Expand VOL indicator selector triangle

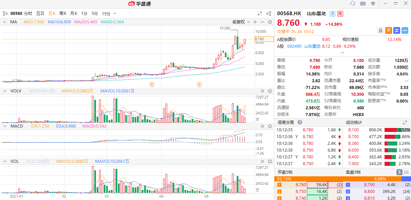click(4, 161)
